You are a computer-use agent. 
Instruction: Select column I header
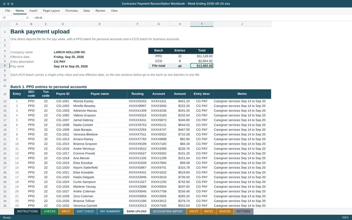pos(202,24)
